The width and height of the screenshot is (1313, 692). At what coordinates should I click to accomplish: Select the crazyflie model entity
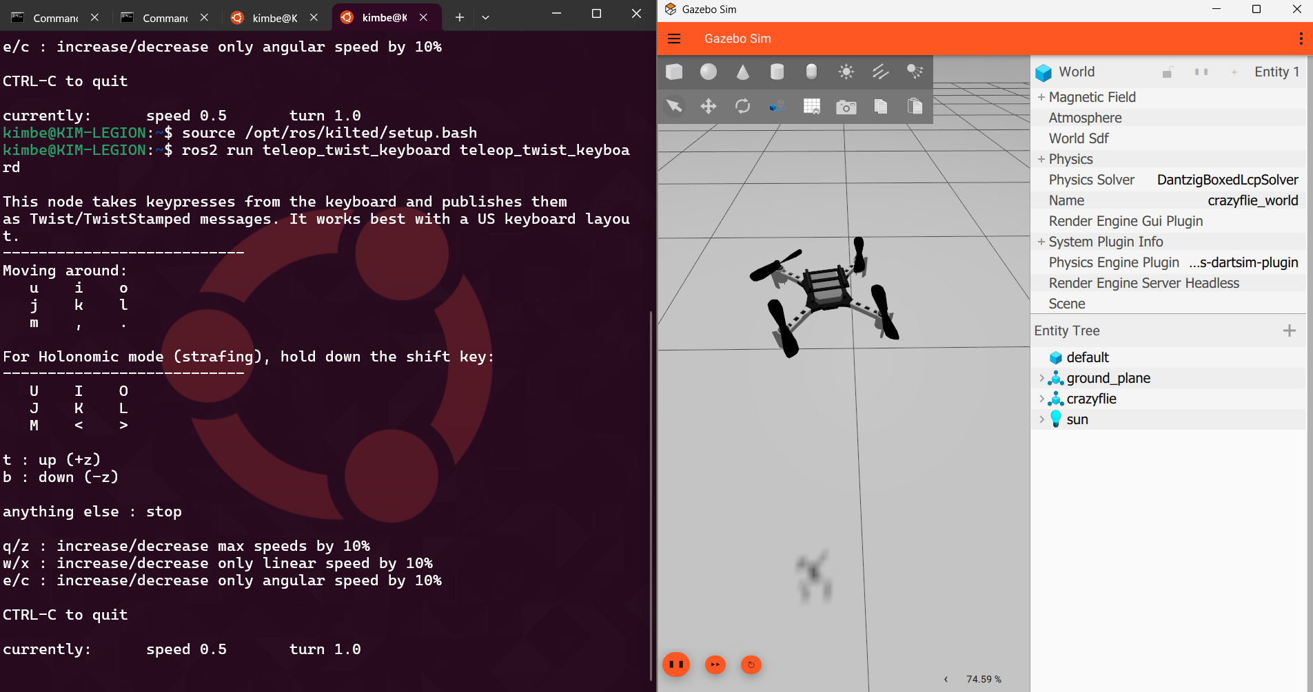point(1091,399)
